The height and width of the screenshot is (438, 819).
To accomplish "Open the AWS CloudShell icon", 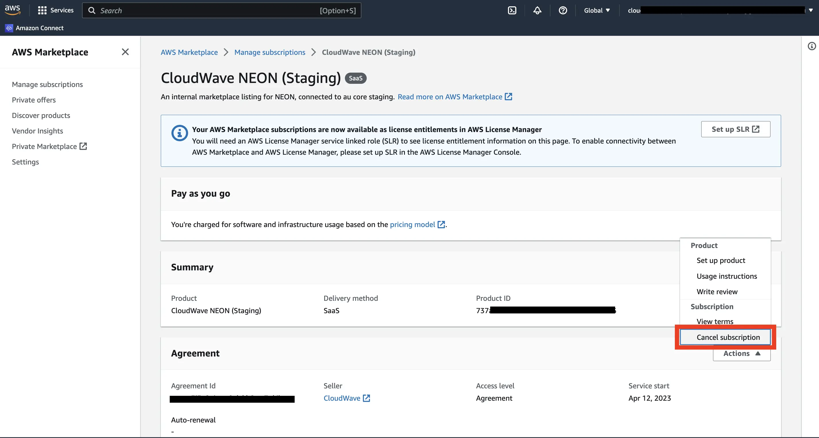I will tap(512, 11).
